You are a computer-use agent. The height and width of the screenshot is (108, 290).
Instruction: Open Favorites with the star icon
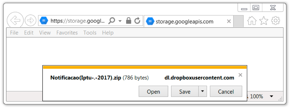tap(264, 21)
